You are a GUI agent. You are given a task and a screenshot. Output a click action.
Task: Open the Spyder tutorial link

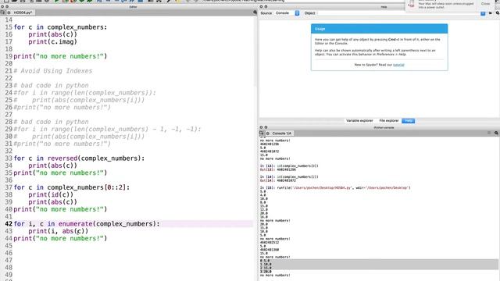[x=398, y=65]
